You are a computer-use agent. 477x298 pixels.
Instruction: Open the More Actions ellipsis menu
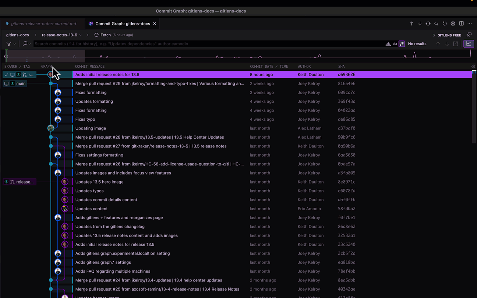pyautogui.click(x=470, y=24)
